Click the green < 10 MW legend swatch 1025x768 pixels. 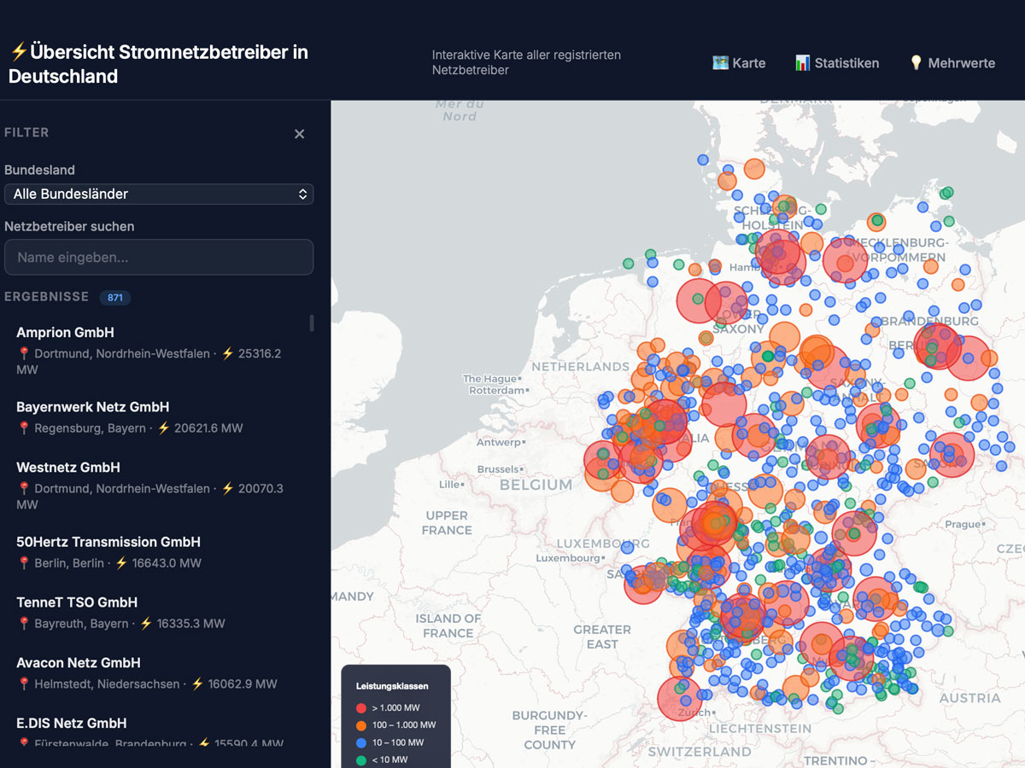[x=361, y=759]
